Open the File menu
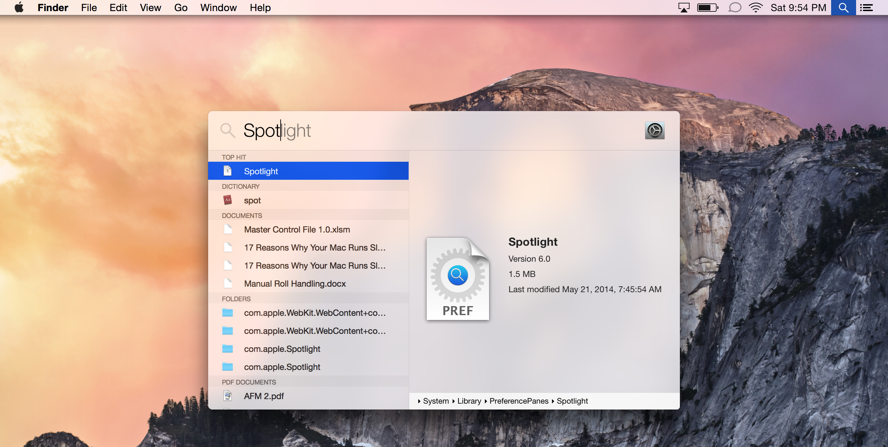888x447 pixels. pyautogui.click(x=89, y=7)
